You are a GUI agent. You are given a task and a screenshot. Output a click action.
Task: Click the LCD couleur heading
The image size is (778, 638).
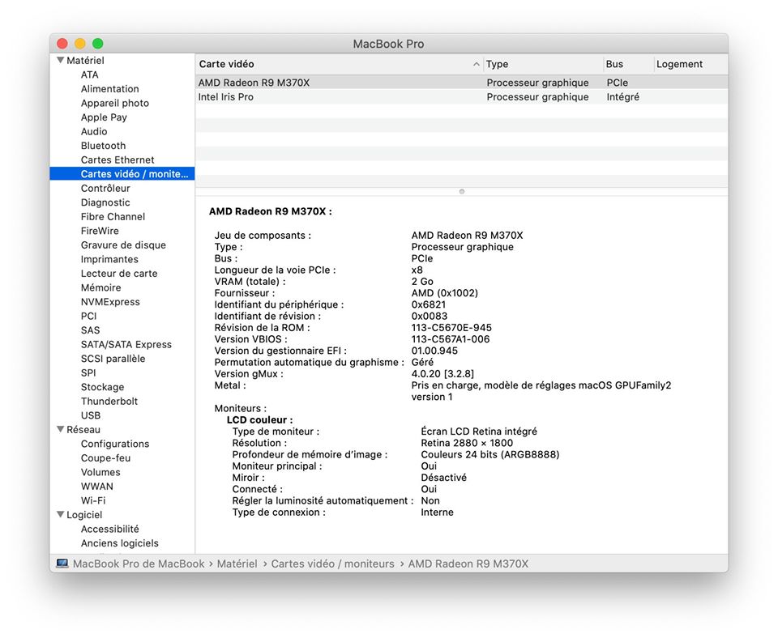(x=259, y=420)
